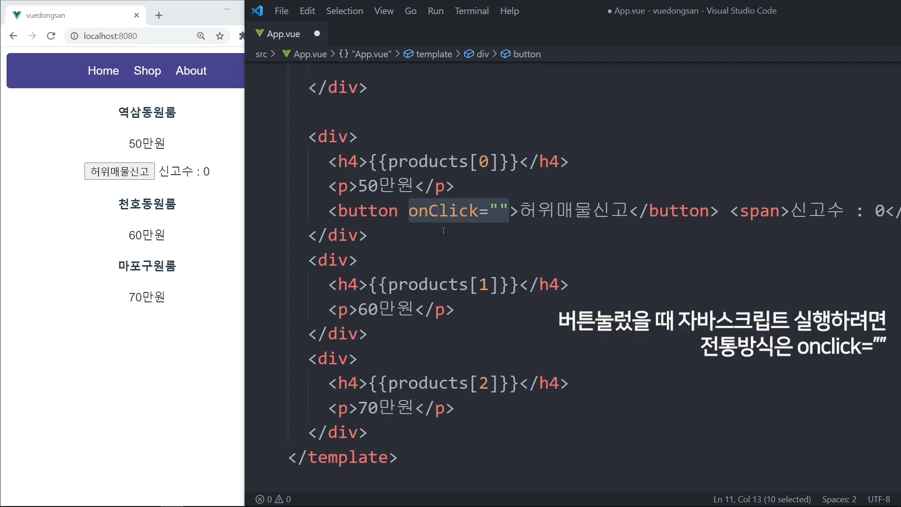901x507 pixels.
Task: Click the browser back arrow
Action: click(x=13, y=36)
